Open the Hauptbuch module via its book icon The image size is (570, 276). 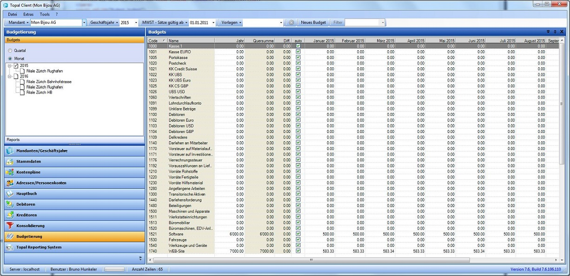(x=10, y=193)
